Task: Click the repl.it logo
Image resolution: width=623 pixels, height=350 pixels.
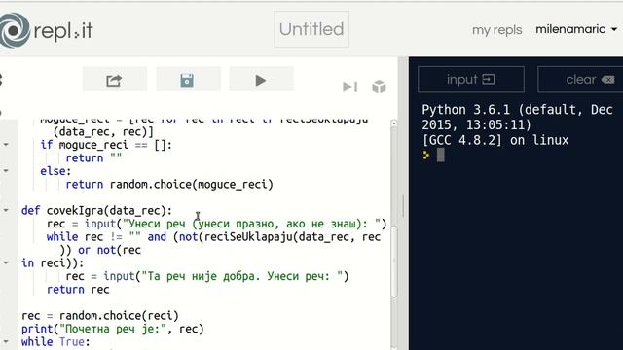Action: click(47, 30)
